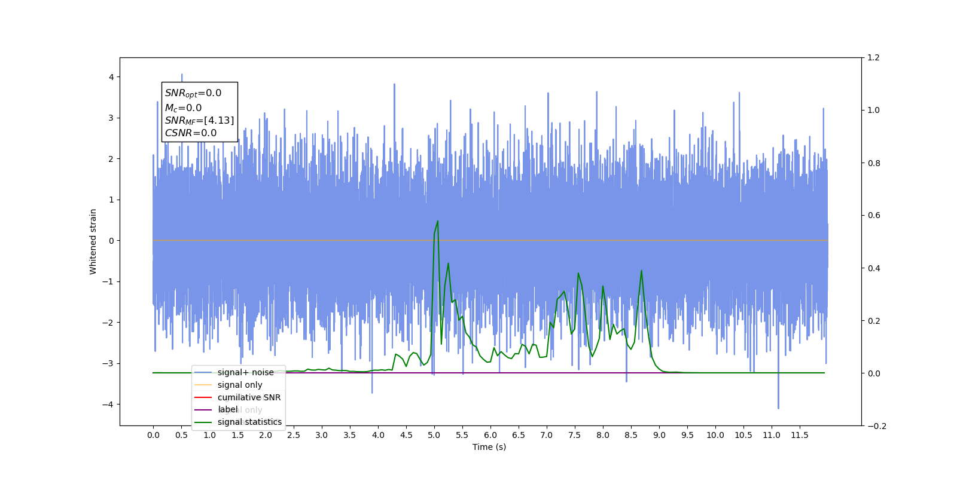
Task: Click the 'Time (s)' x-axis label
Action: tap(489, 447)
